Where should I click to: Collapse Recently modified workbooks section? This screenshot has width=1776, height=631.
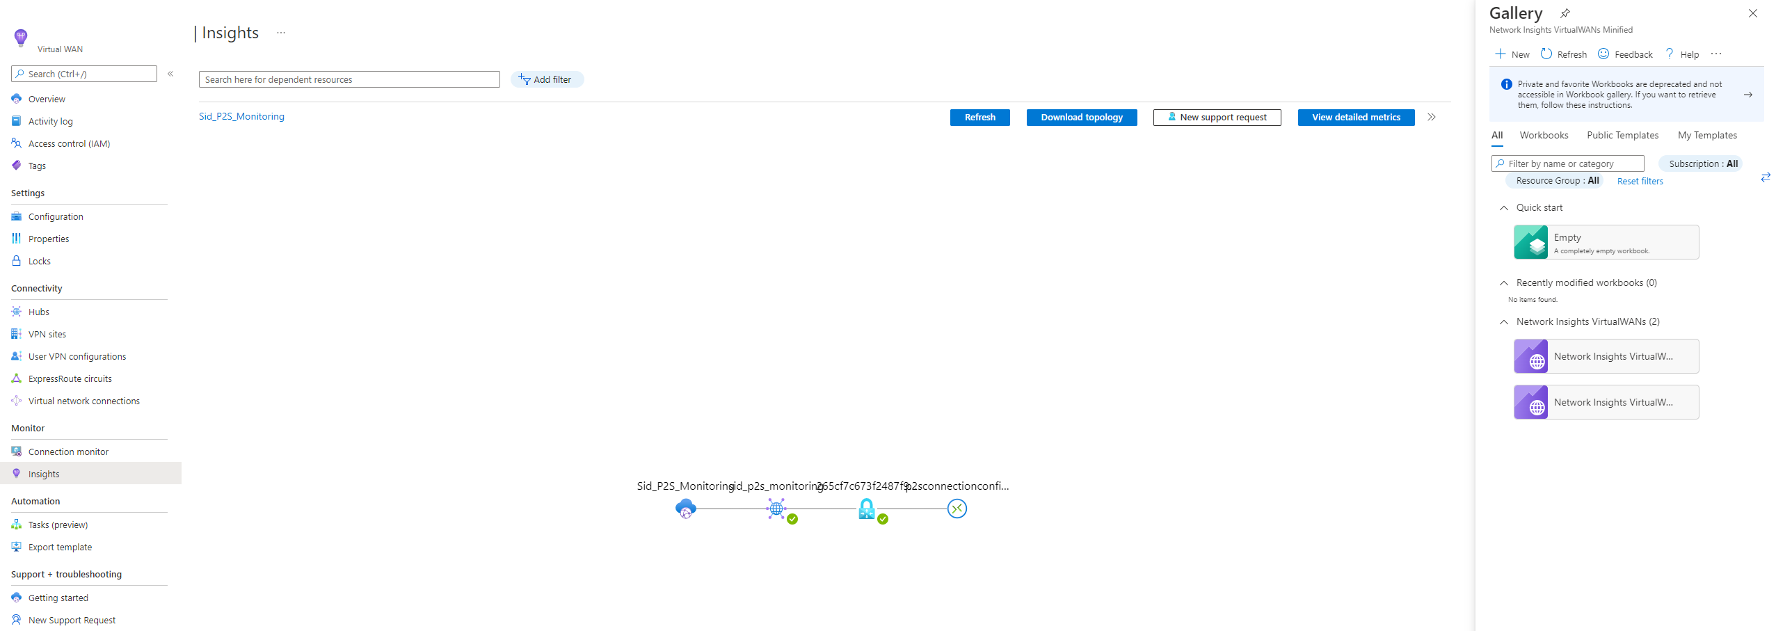point(1504,283)
